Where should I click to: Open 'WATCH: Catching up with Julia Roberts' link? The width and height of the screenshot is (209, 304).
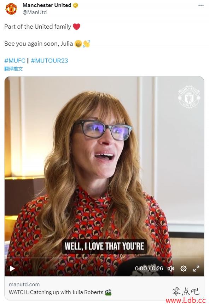[56, 292]
